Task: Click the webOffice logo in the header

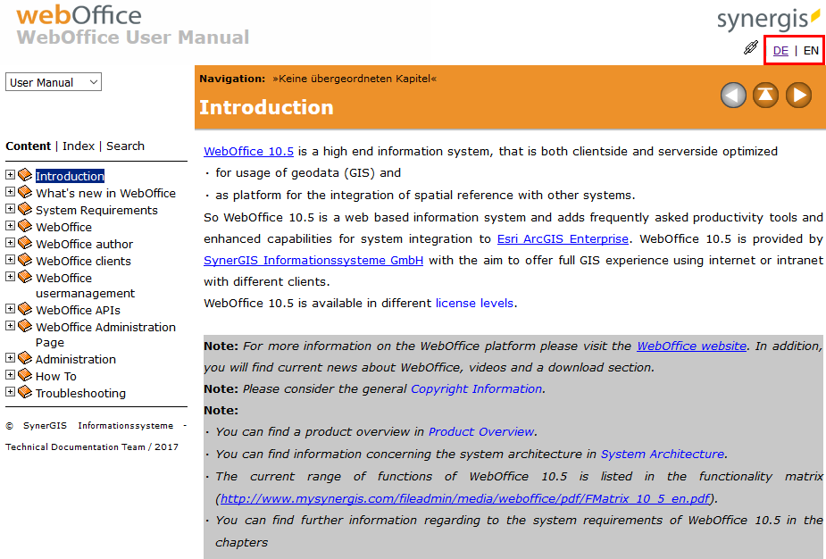Action: [x=79, y=15]
